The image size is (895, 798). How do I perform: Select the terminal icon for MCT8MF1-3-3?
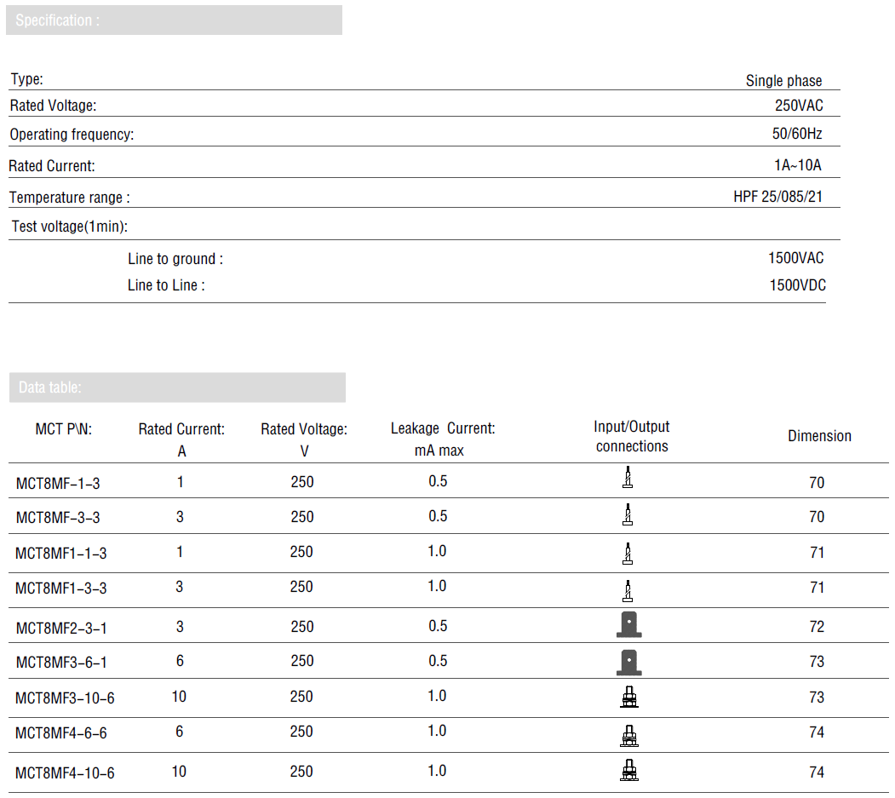coord(628,590)
